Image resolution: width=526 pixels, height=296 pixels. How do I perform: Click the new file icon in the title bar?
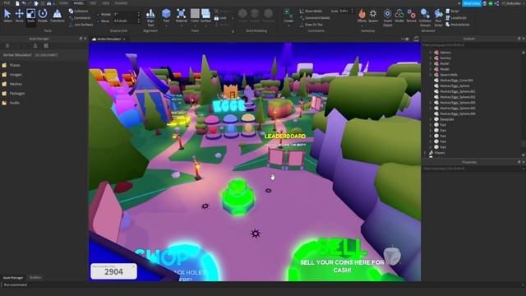pos(17,3)
